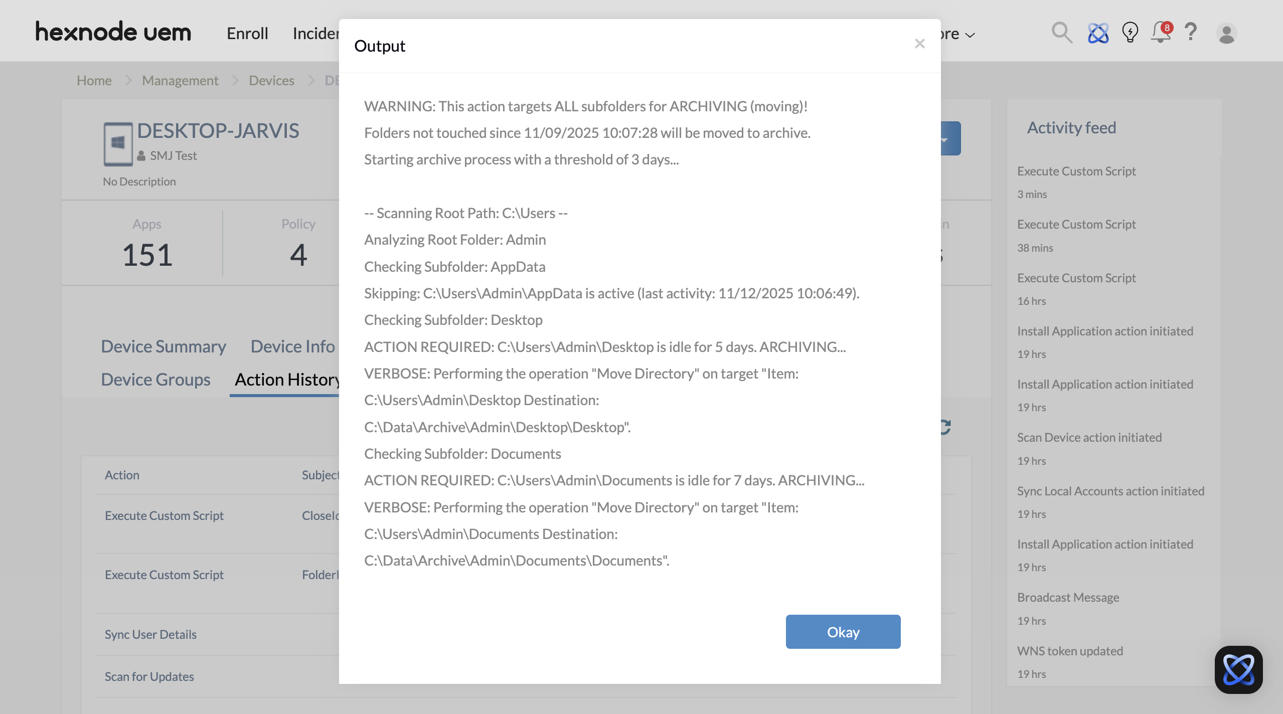Click the search magnifier icon
1283x714 pixels.
pos(1061,33)
